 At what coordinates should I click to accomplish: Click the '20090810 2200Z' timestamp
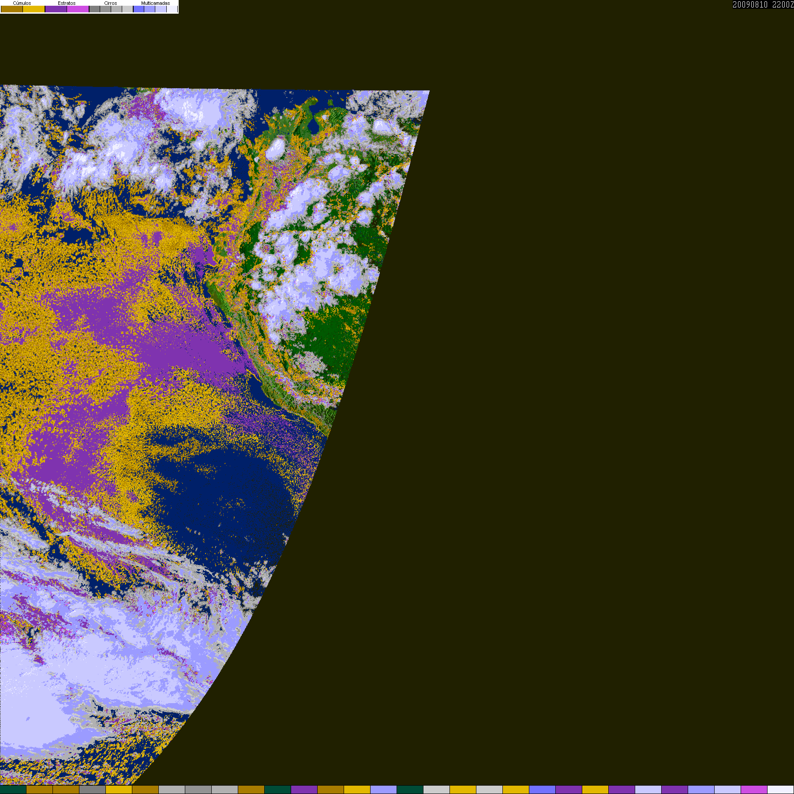[x=763, y=4]
